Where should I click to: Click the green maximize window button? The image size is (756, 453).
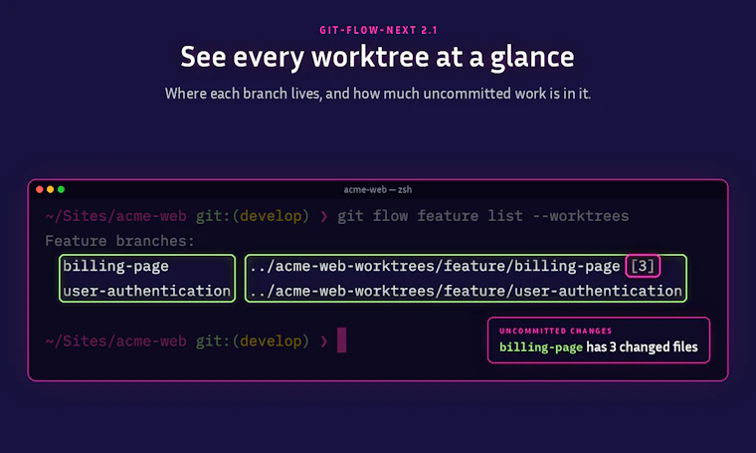[62, 189]
